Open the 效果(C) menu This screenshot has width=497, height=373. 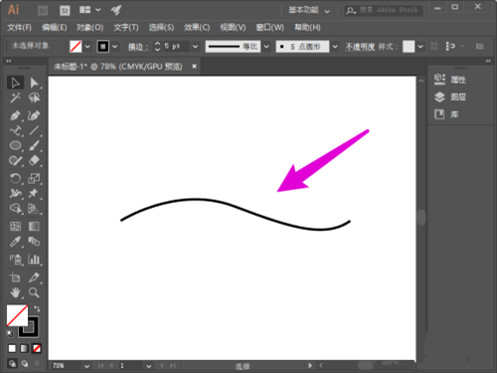pyautogui.click(x=197, y=28)
